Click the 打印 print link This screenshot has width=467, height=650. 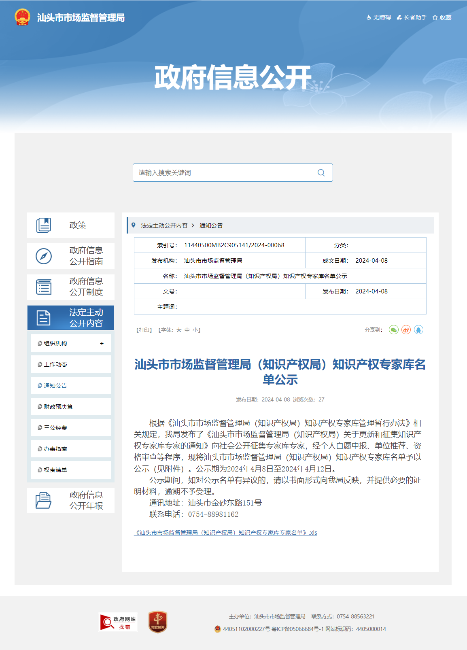click(144, 330)
